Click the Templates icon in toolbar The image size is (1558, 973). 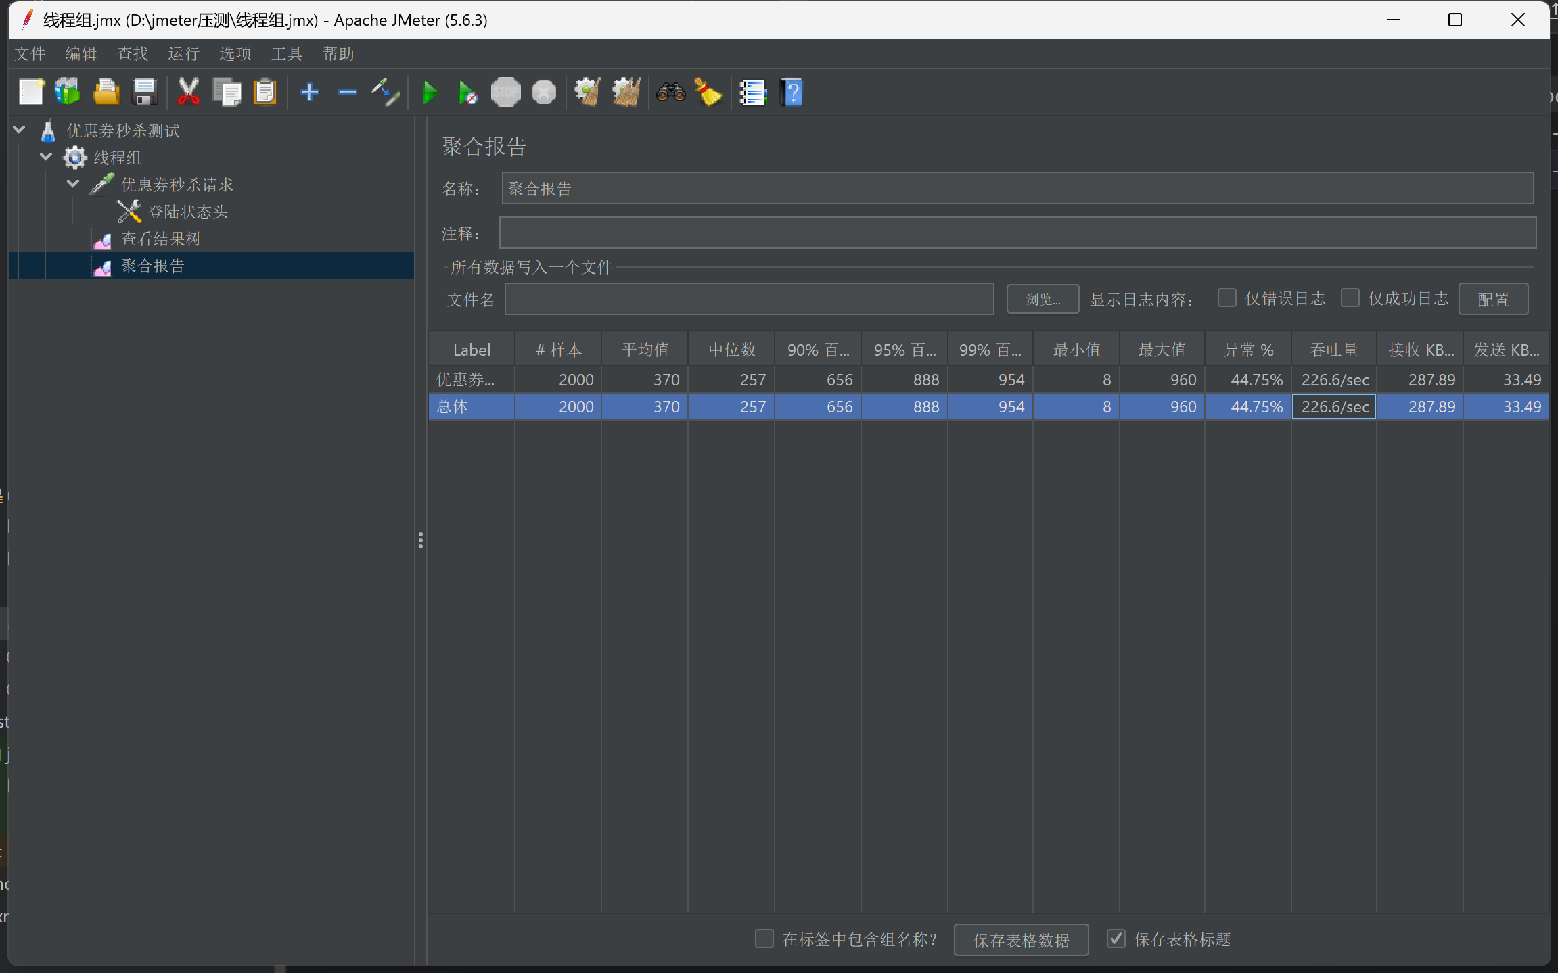(x=68, y=93)
